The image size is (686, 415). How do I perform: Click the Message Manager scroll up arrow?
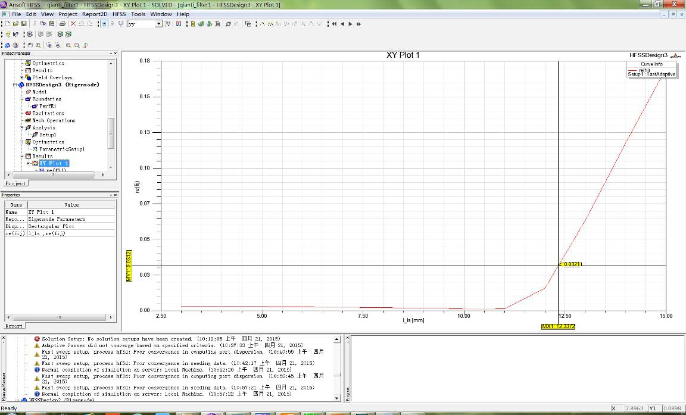point(337,339)
